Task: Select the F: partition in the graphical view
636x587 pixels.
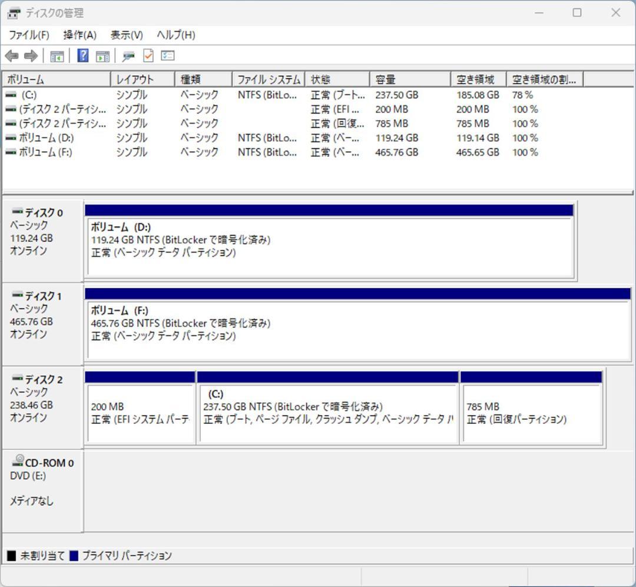Action: 330,324
